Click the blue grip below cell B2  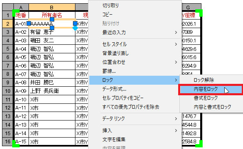coord(52,28)
